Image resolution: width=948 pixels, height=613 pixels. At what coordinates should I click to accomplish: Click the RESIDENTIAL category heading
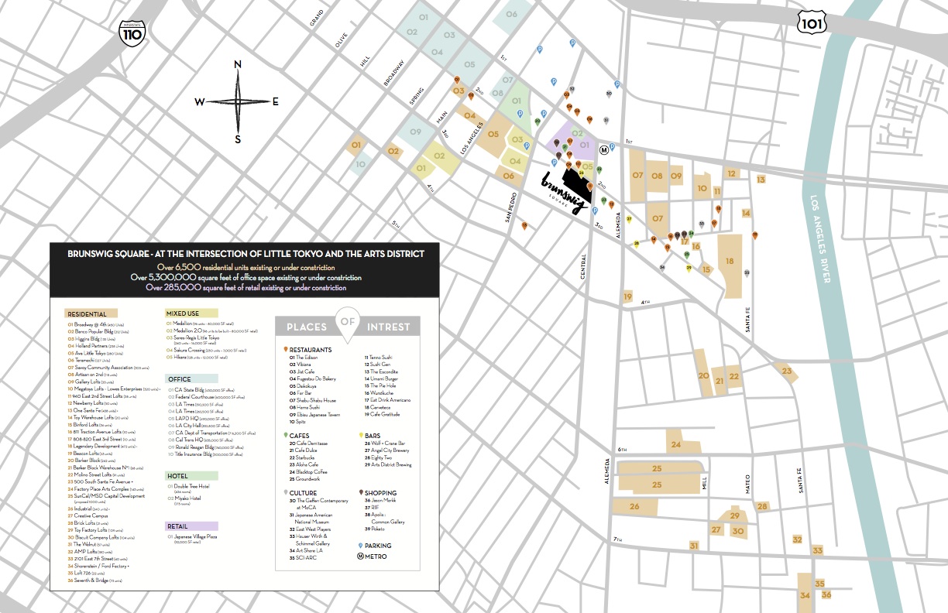click(91, 313)
